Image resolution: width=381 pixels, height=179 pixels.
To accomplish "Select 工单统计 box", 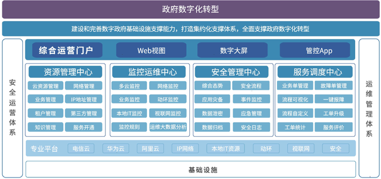I will pos(295,127).
